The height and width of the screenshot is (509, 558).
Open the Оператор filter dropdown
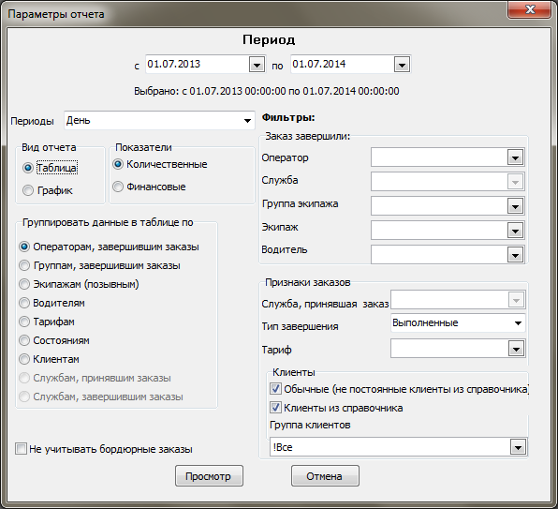coord(515,157)
